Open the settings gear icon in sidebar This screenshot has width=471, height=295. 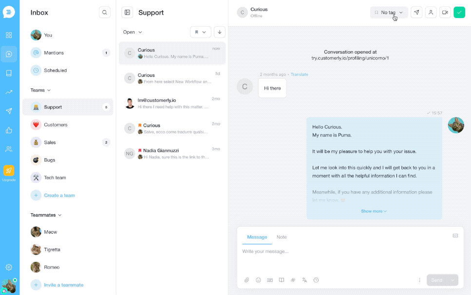pos(9,267)
